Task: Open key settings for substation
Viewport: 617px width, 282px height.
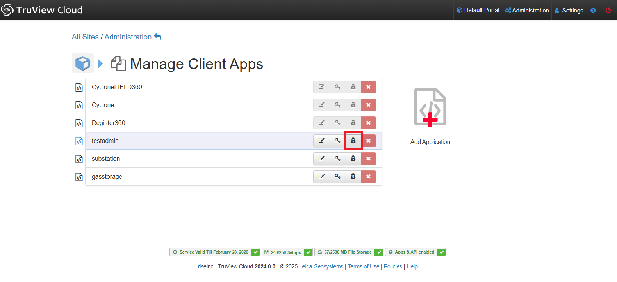Action: [337, 159]
